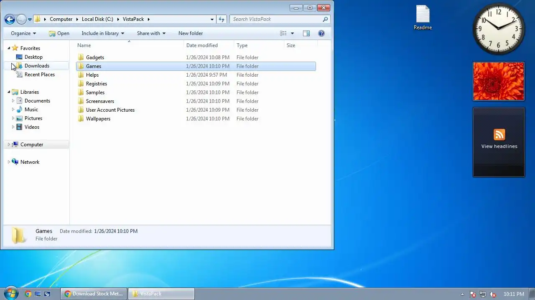Open the More options view dropdown arrow
This screenshot has height=300, width=535.
pyautogui.click(x=292, y=33)
